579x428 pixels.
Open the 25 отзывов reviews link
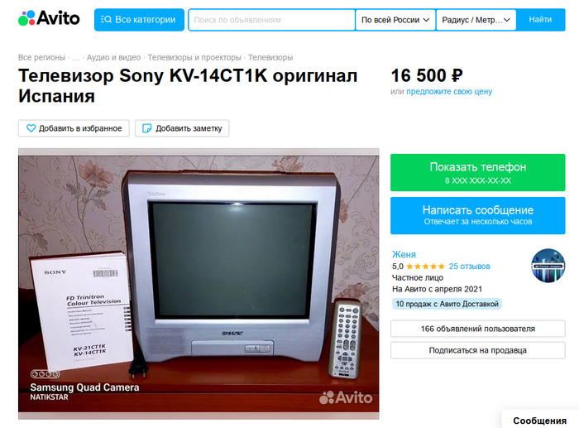tap(469, 266)
